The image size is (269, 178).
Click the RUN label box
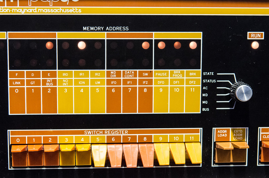[x=256, y=36]
